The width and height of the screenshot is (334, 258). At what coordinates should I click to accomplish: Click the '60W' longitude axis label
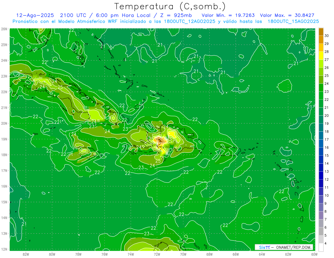(x=314, y=254)
